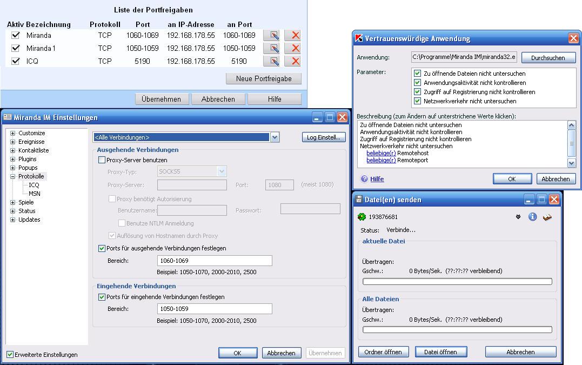Open 'Log Einstell..' button
The width and height of the screenshot is (582, 365).
(x=324, y=137)
